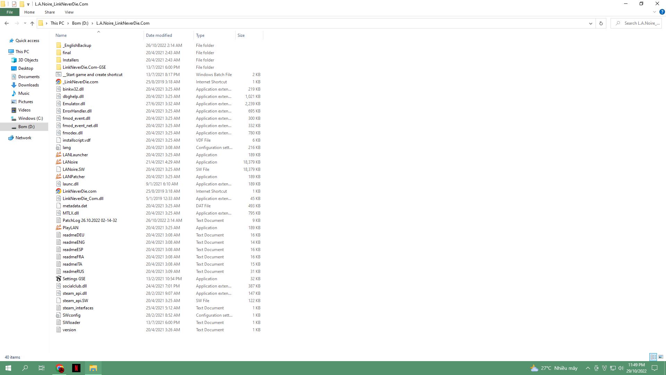
Task: Open the help question mark icon
Action: (x=662, y=12)
